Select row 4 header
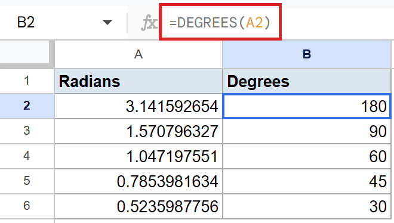The height and width of the screenshot is (223, 394). click(27, 156)
